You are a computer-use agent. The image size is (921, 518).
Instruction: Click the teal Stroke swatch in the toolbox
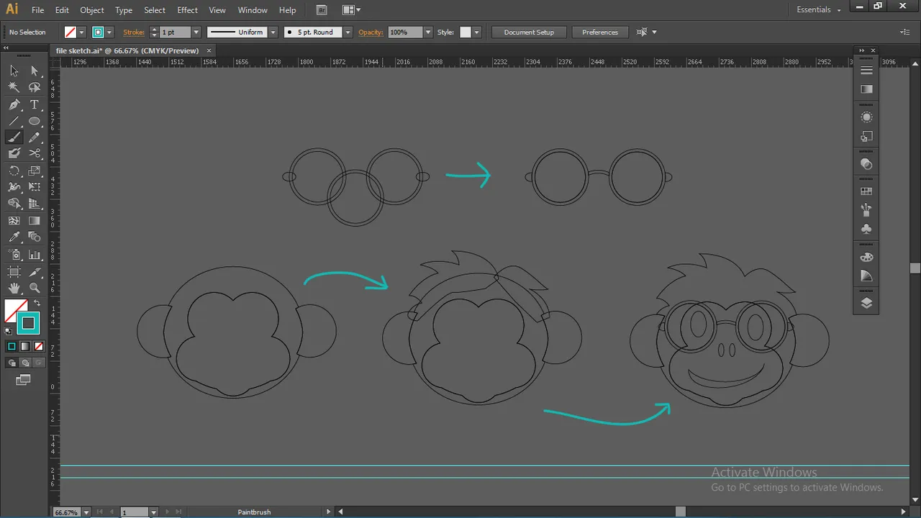pos(28,324)
